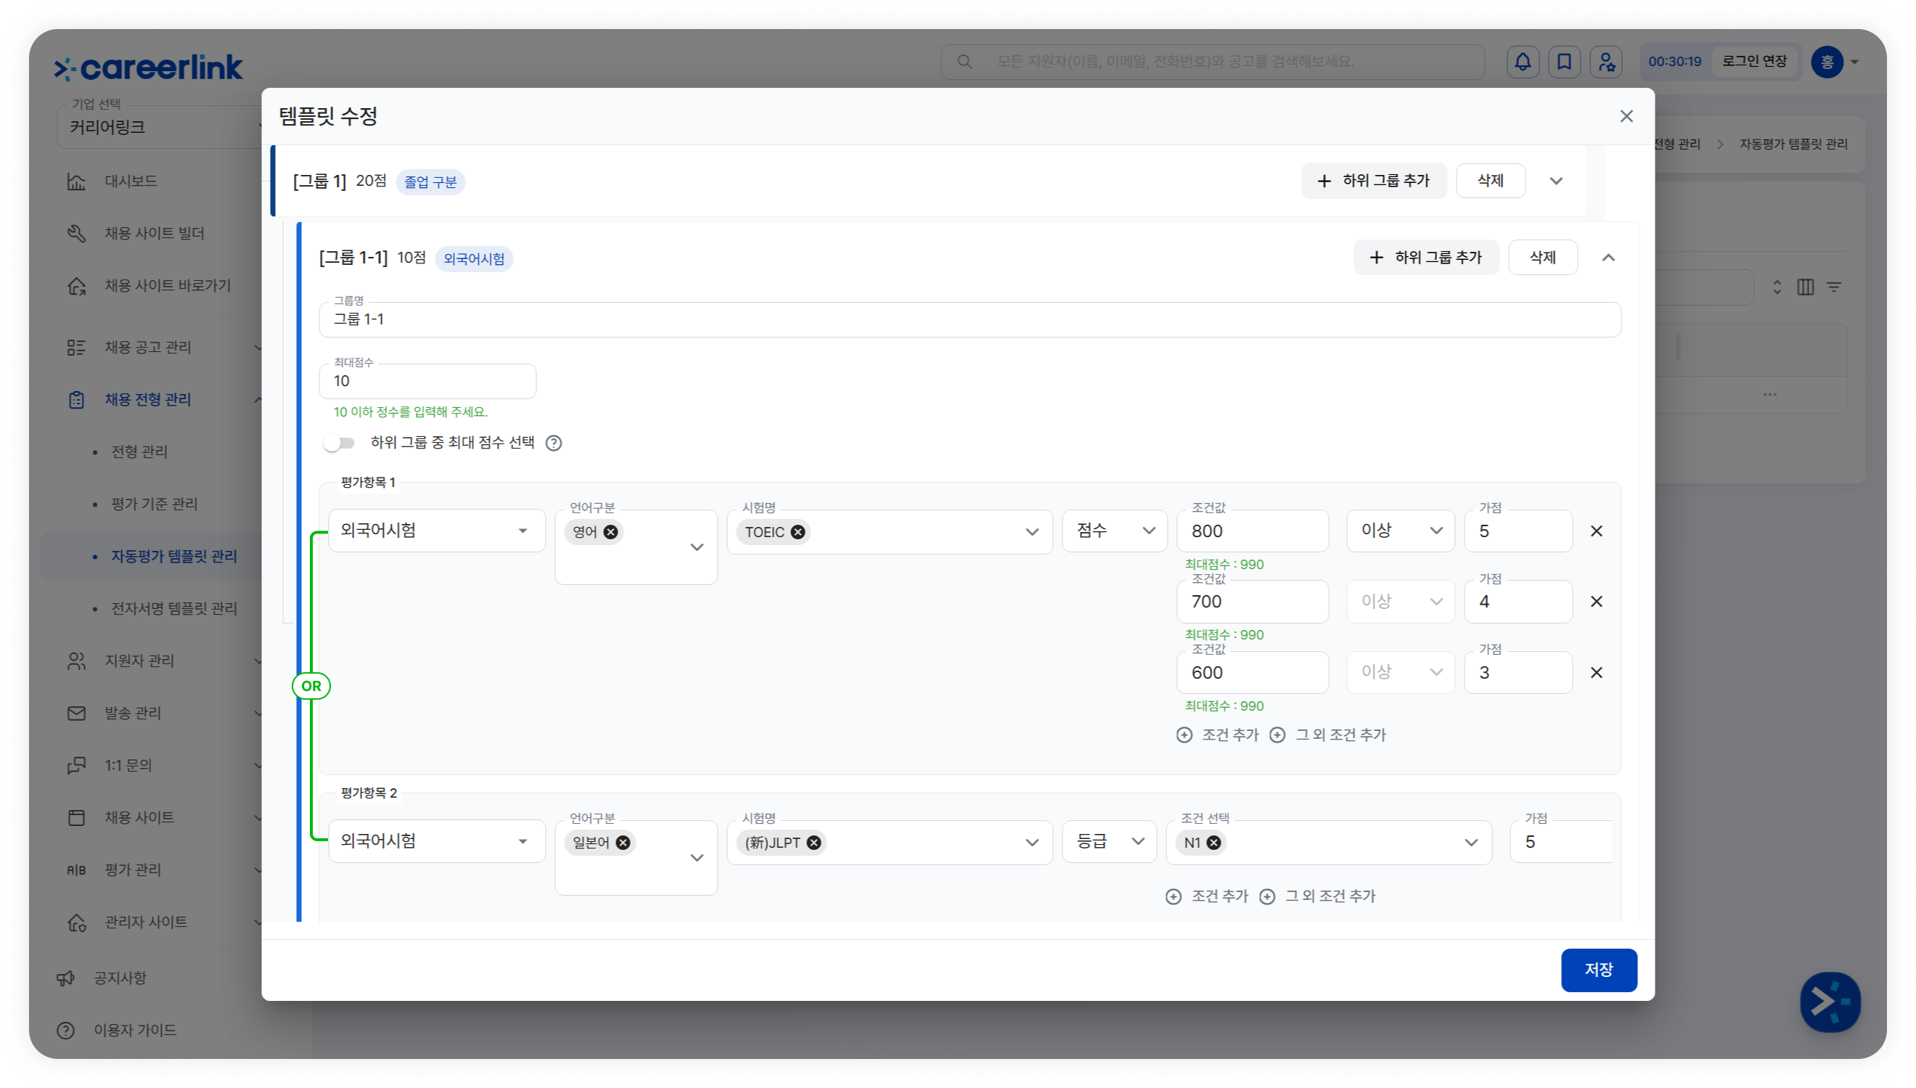Click the user settings icon in header

[x=1606, y=61]
